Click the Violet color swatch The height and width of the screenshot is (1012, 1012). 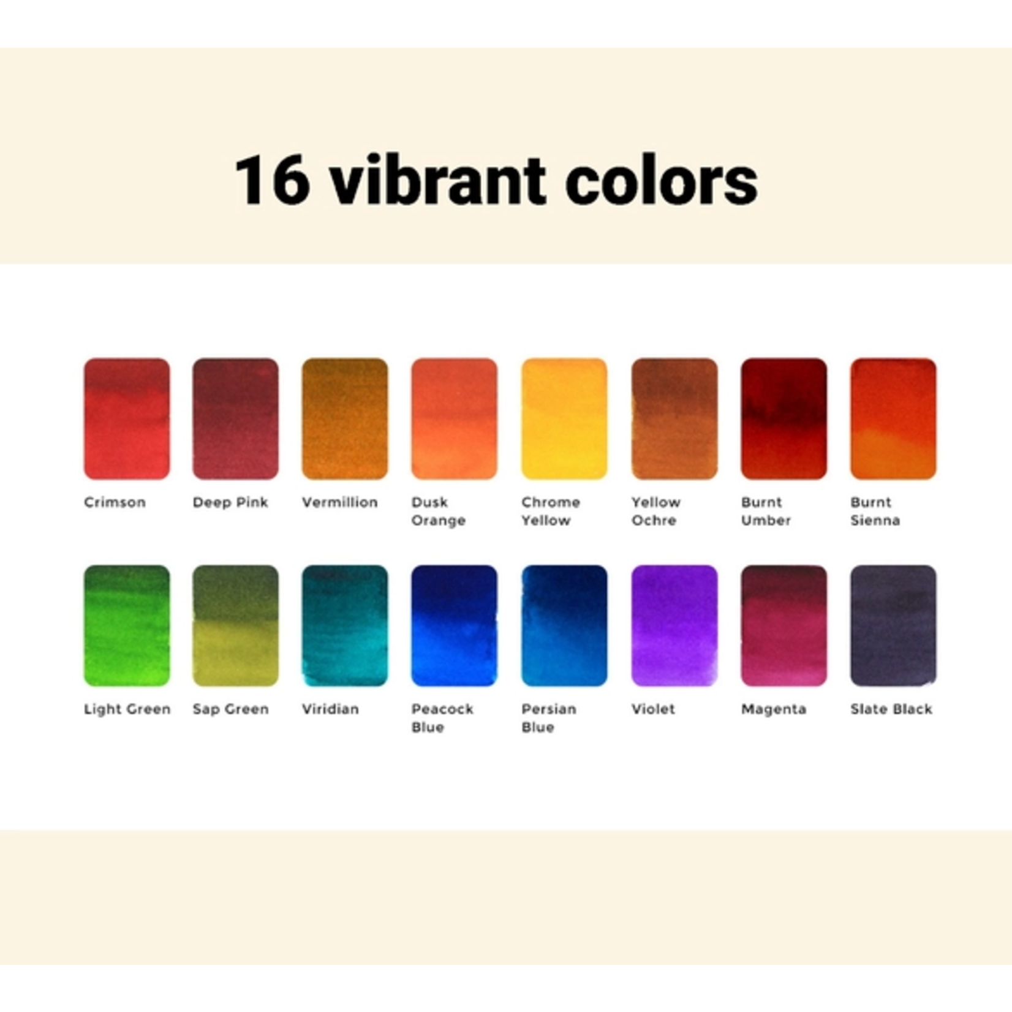674,625
